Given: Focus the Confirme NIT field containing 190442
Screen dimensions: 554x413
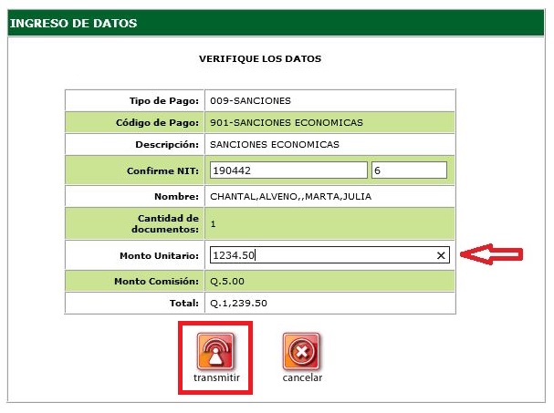Looking at the screenshot, I should (x=287, y=170).
